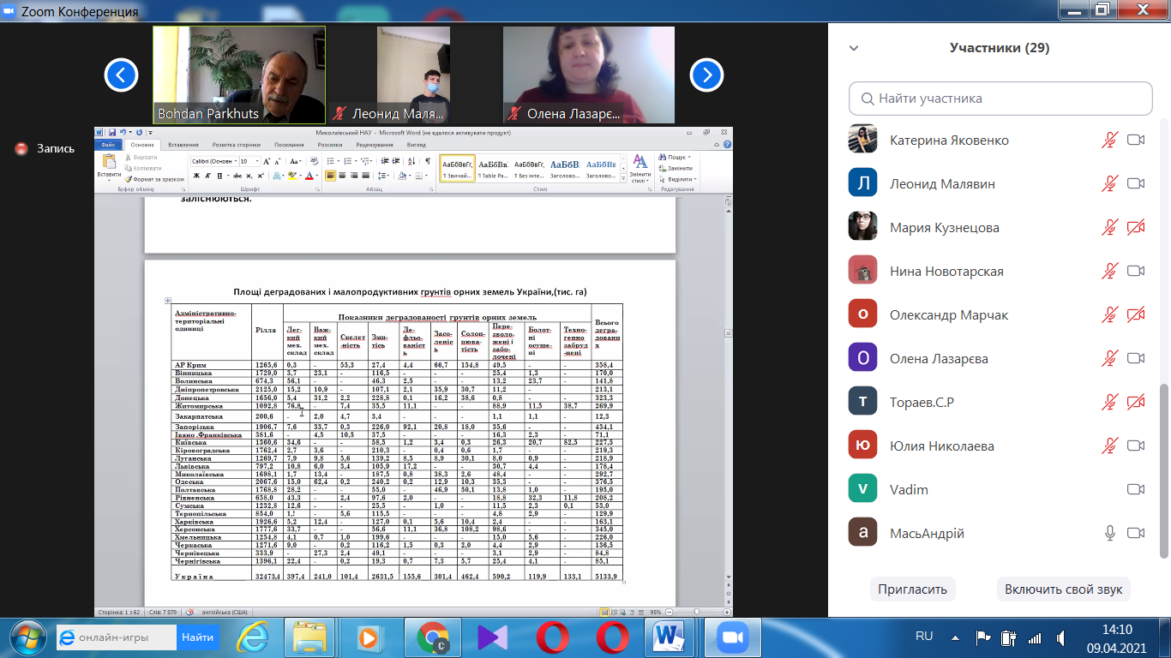Viewport: 1171px width, 658px height.
Task: Open Змінити стилі change styles menu
Action: (640, 170)
